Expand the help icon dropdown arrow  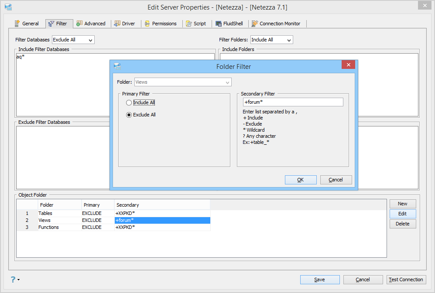coord(19,279)
